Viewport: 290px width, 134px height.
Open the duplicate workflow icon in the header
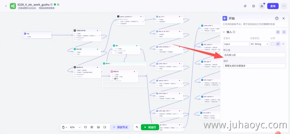tap(245, 6)
